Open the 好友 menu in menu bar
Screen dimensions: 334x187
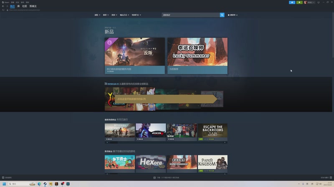pos(18,2)
